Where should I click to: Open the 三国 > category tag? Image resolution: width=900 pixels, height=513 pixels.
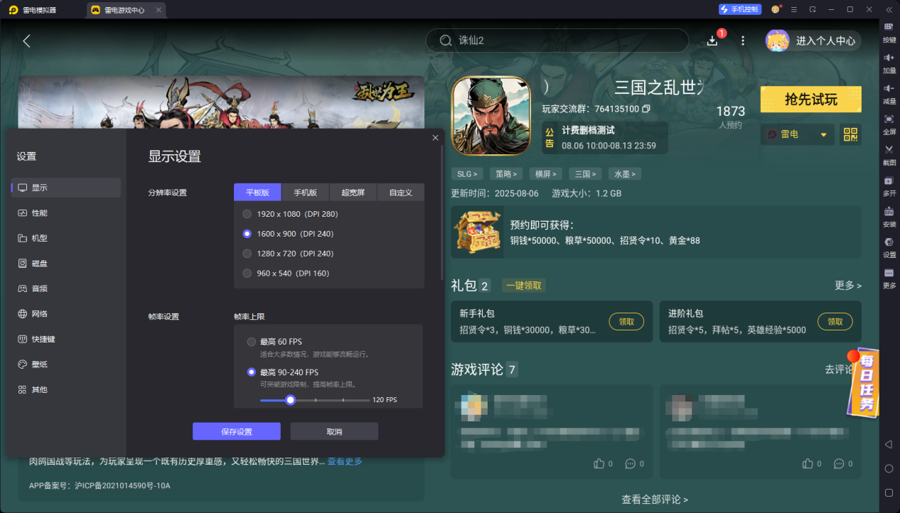click(584, 173)
